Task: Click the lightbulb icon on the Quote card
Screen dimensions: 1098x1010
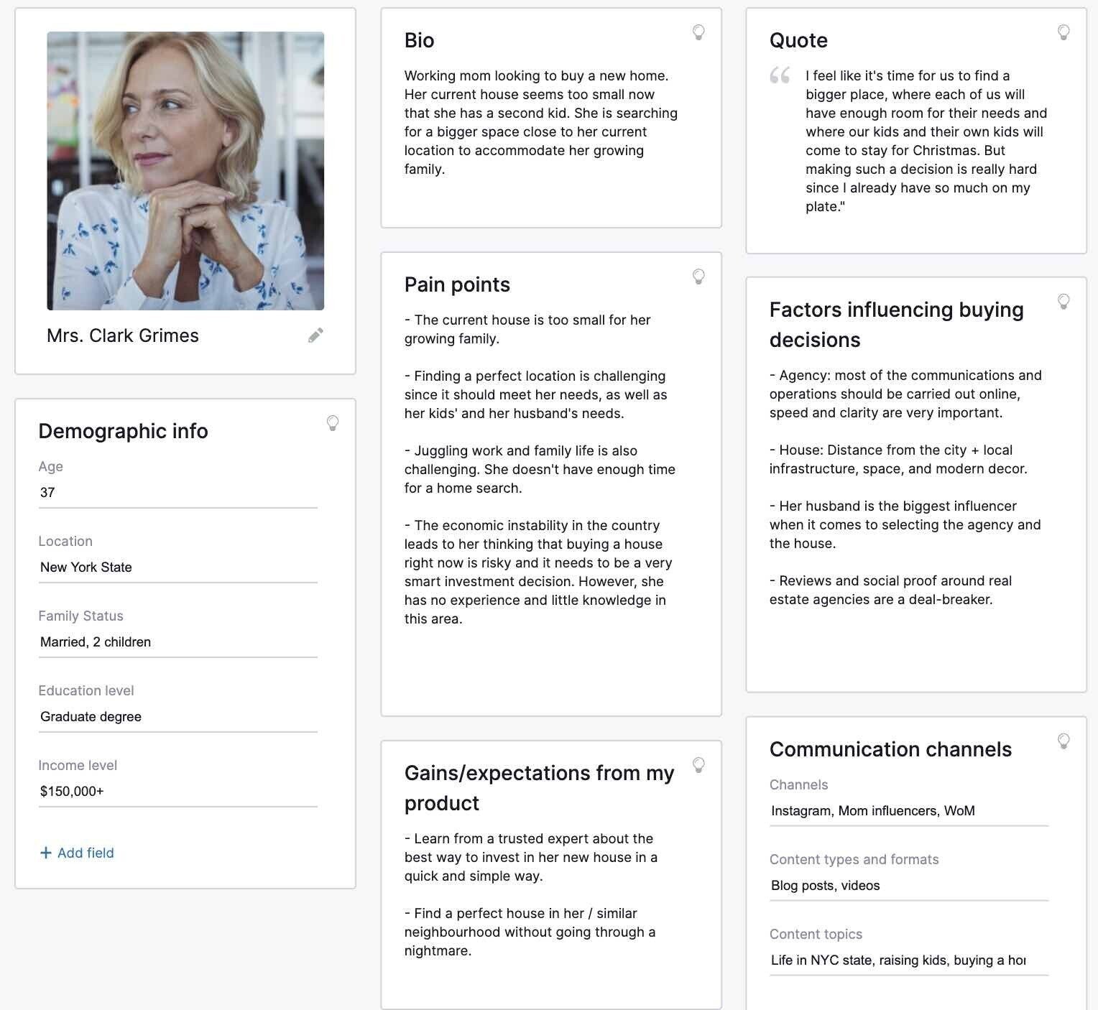Action: click(1064, 32)
